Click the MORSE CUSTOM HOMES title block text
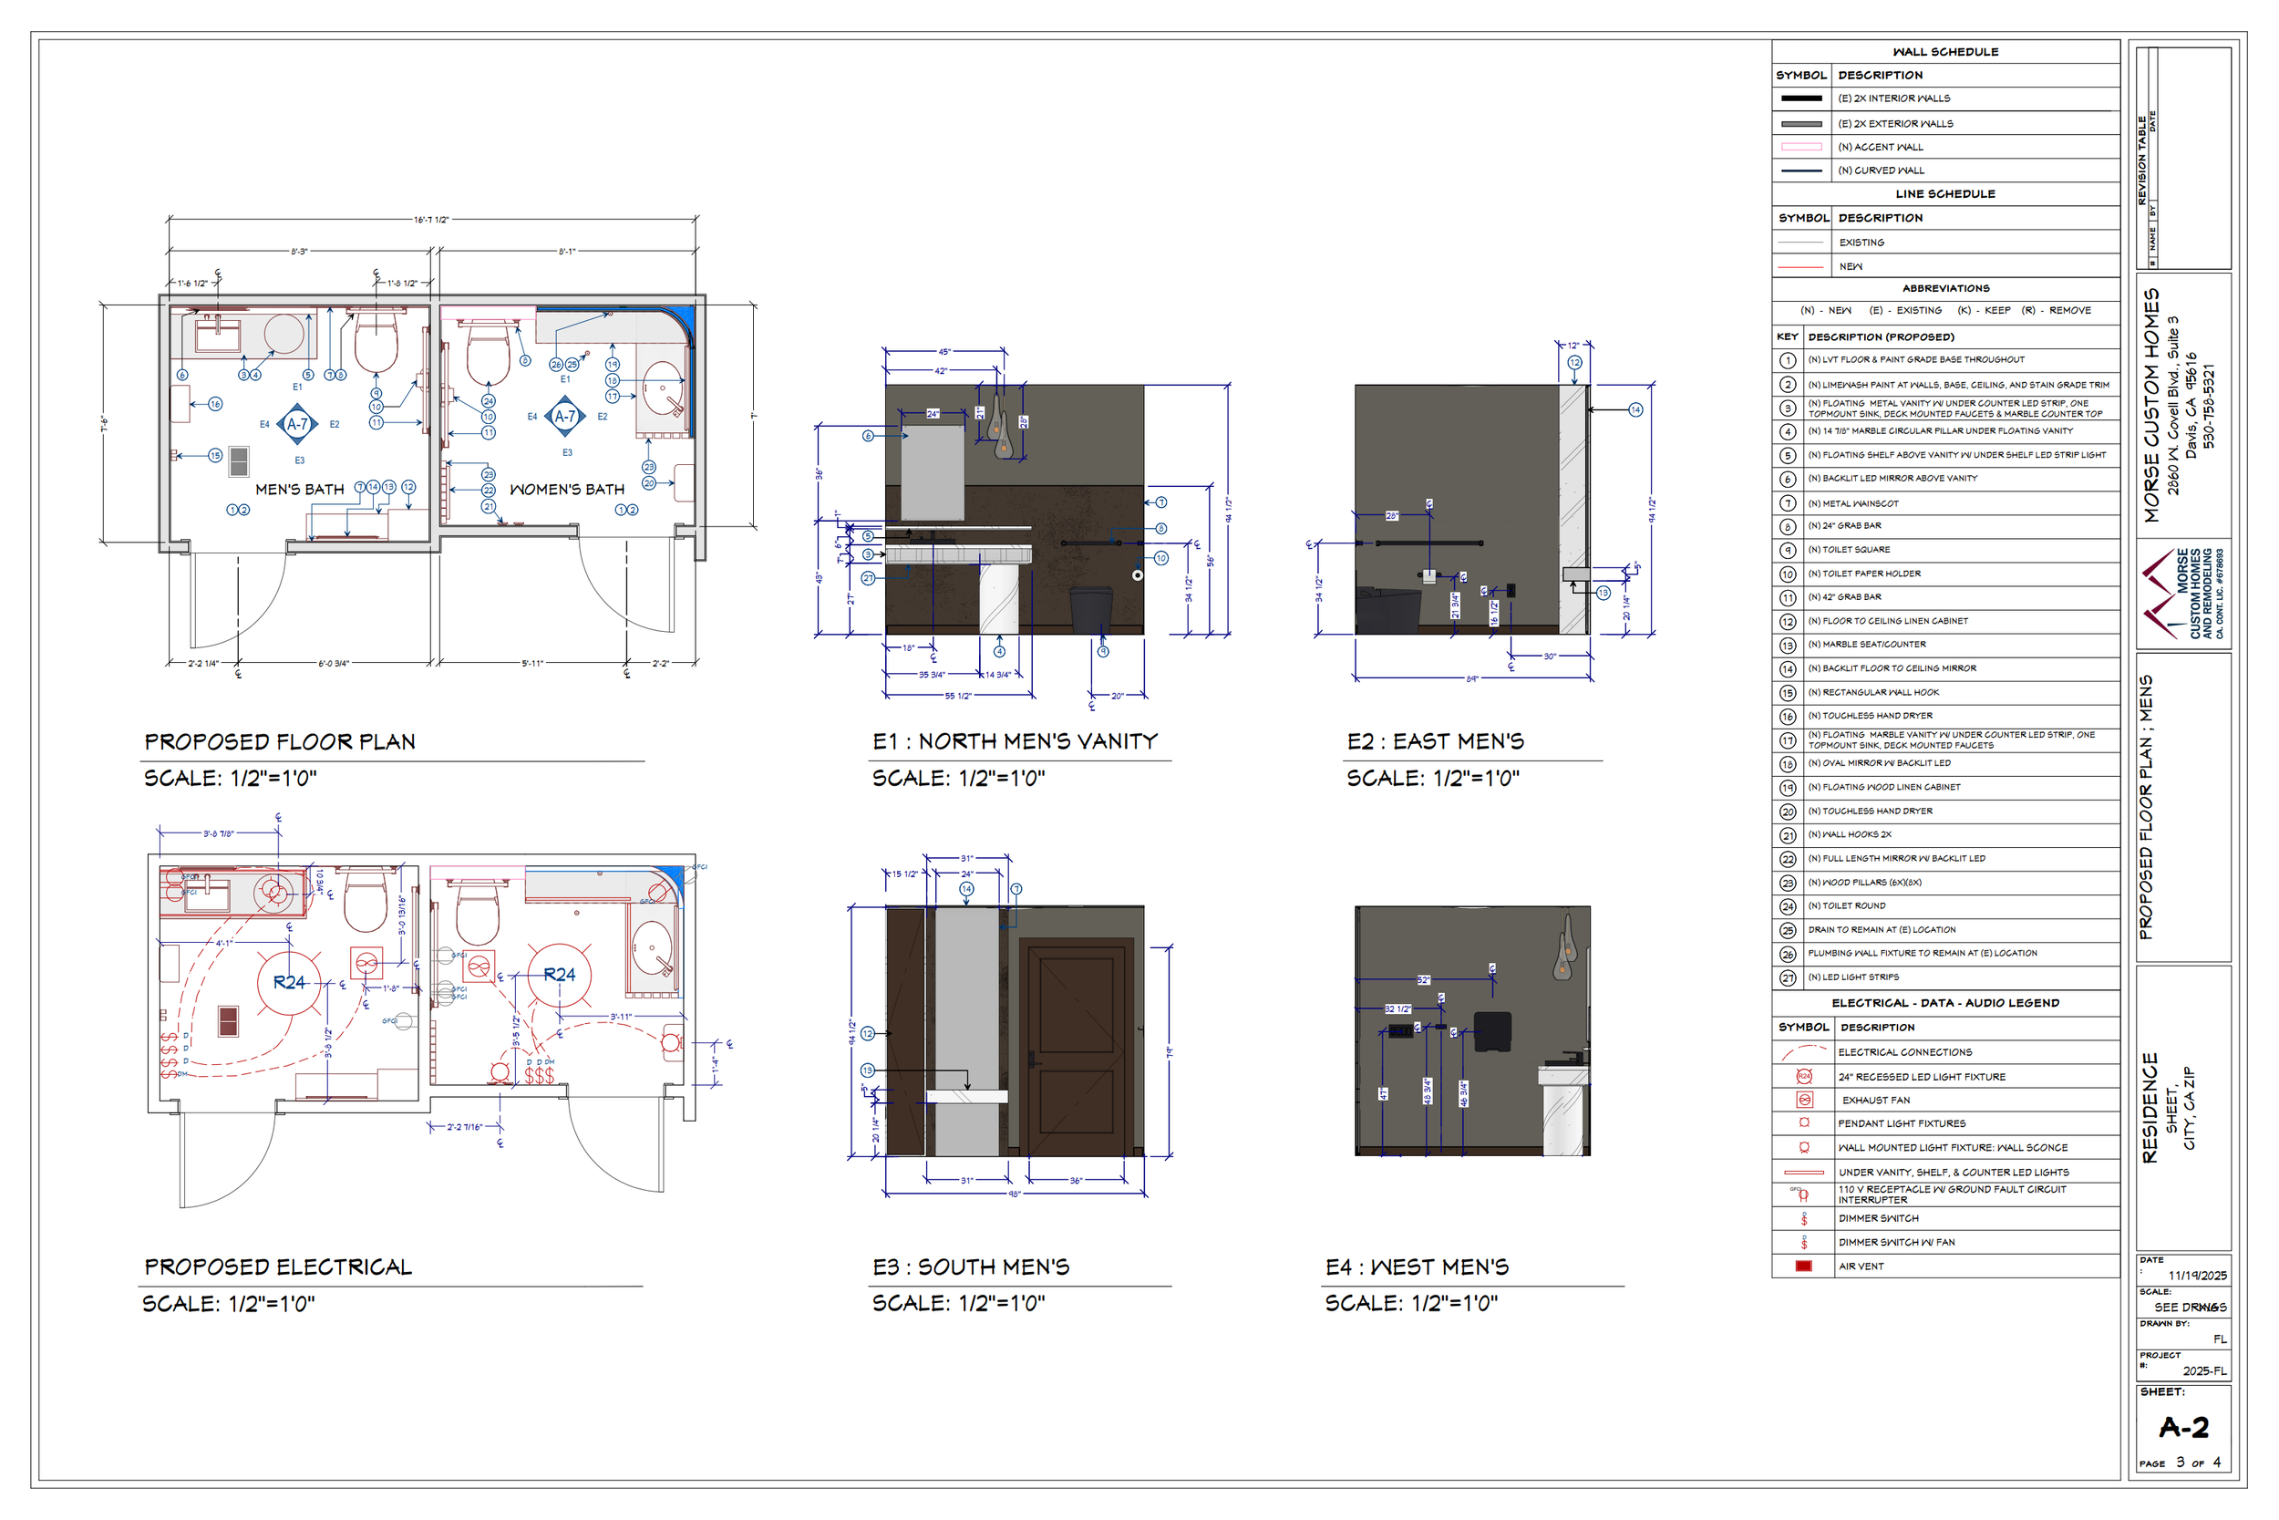This screenshot has height=1520, width=2279. point(2151,405)
